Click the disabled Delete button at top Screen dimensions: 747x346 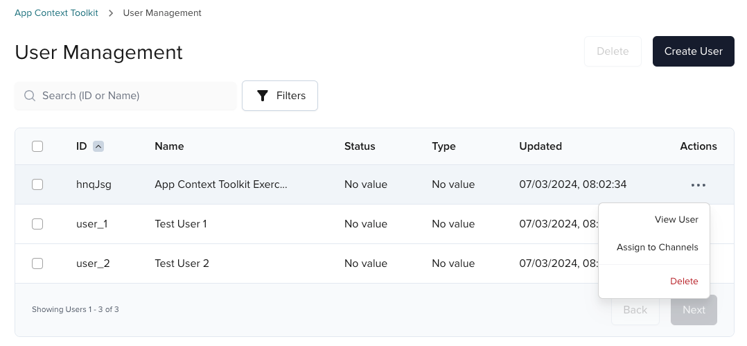[x=613, y=51]
